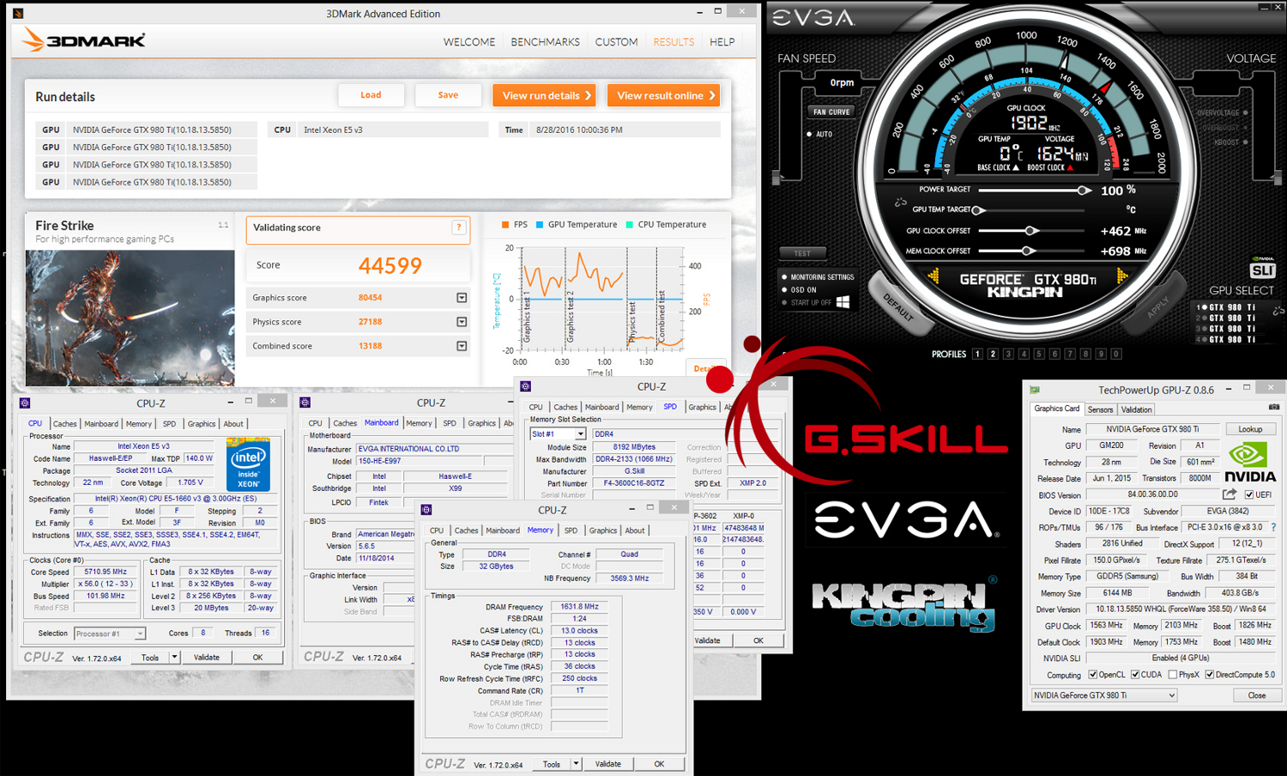Click the Bus Interface question mark in GPU-Z
The image size is (1287, 776).
click(x=1273, y=527)
